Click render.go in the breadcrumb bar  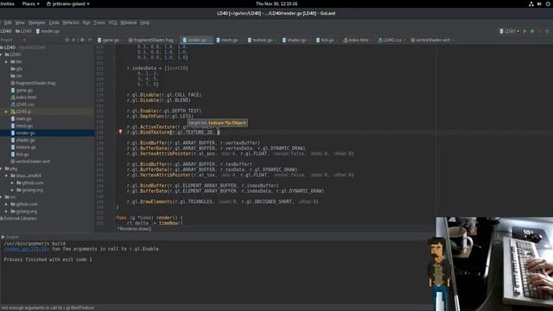click(48, 31)
